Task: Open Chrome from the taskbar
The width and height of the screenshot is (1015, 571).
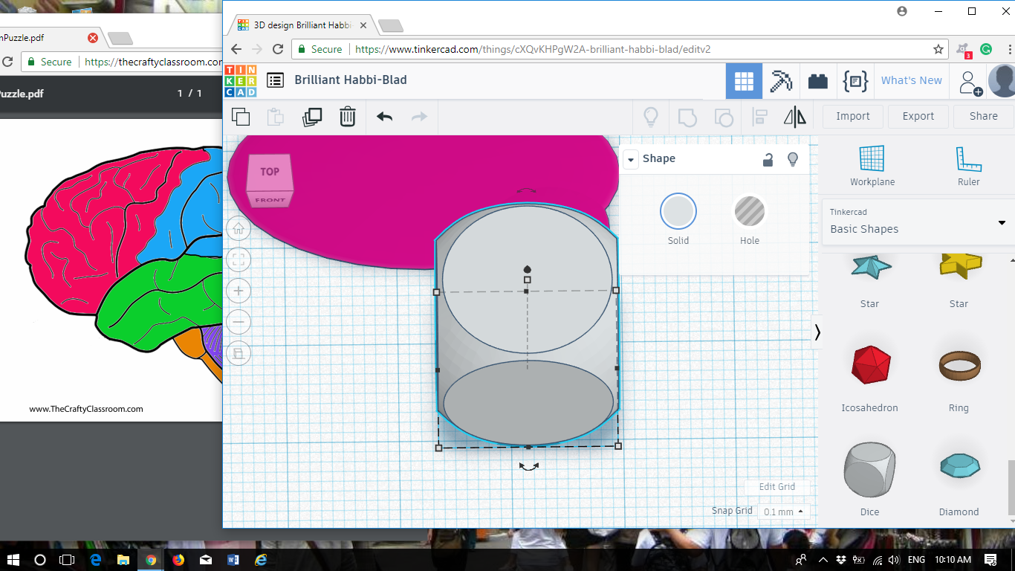Action: (x=151, y=559)
